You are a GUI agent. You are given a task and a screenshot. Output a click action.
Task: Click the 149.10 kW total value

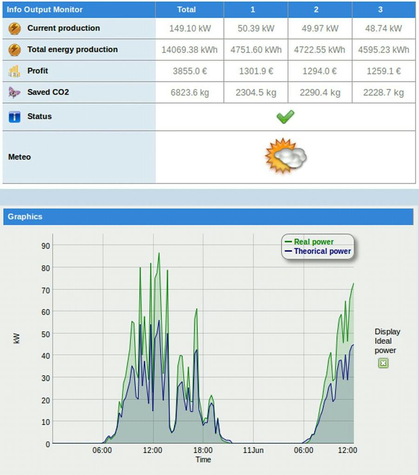(190, 28)
